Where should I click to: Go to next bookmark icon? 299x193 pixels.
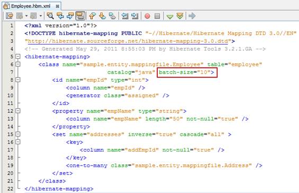coord(102,16)
